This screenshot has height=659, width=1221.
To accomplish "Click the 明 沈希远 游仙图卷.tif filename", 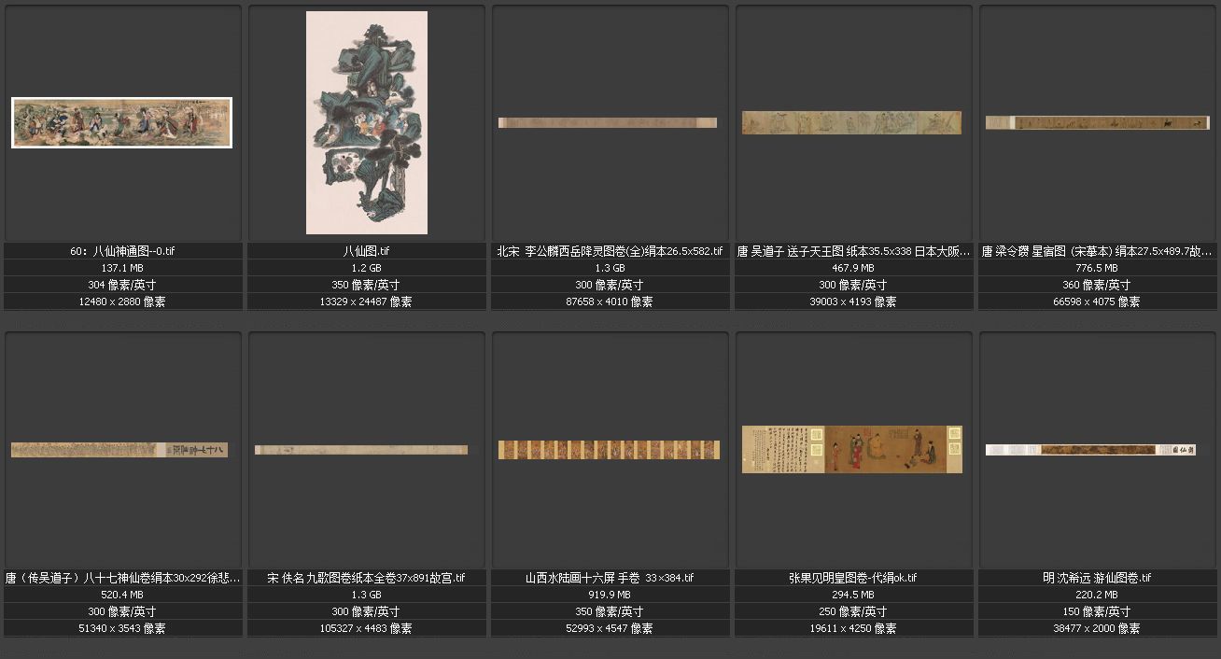I will coord(1097,578).
